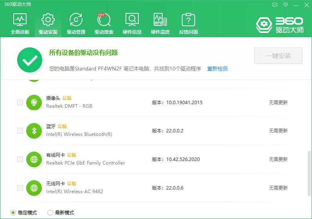Select the 驱动安装 driver install tab

[48, 24]
